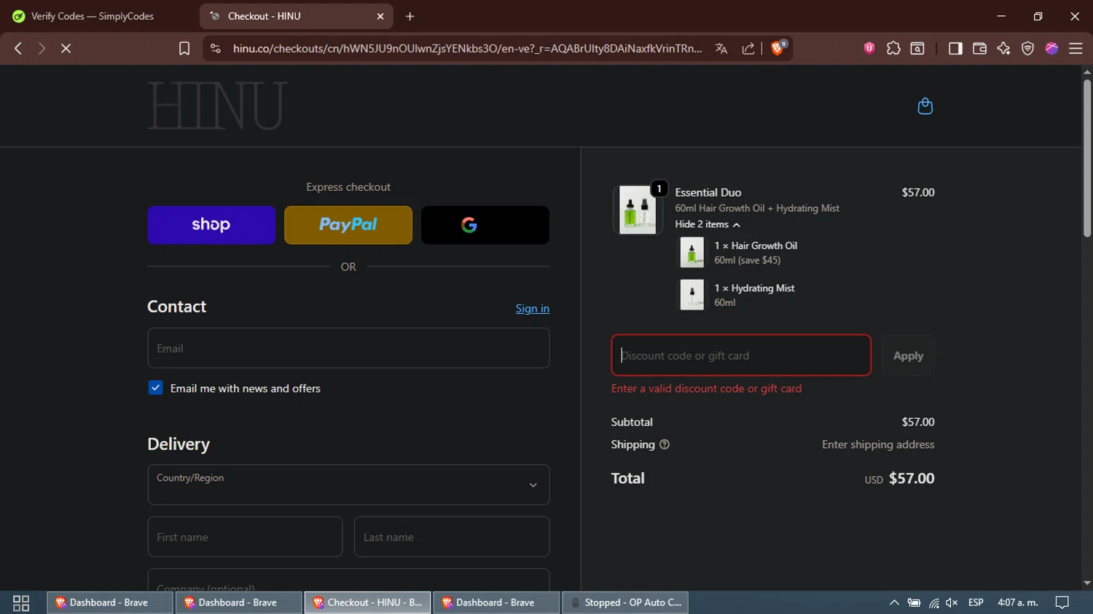Open site information icon in address bar
Image resolution: width=1093 pixels, height=614 pixels.
[215, 48]
